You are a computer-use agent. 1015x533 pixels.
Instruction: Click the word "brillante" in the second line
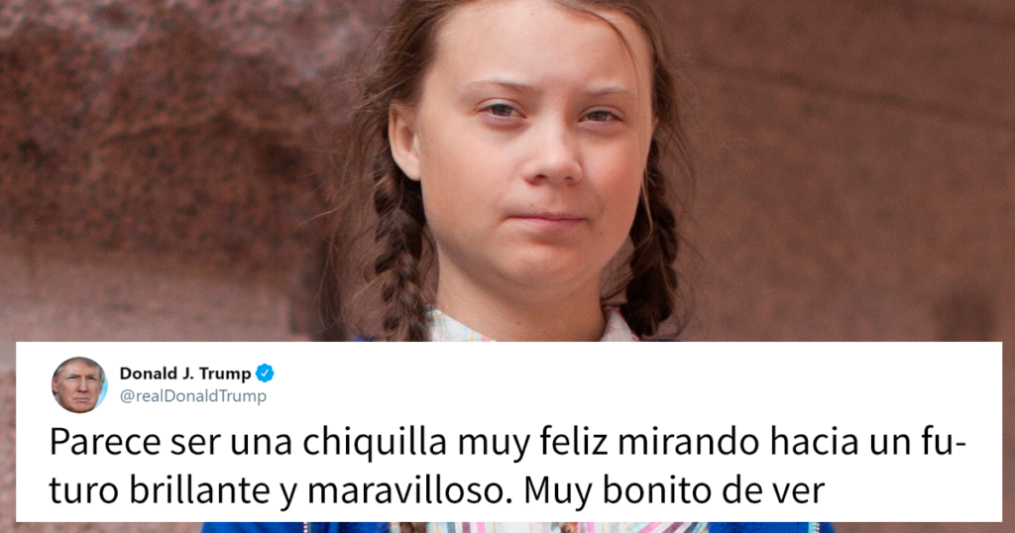point(199,491)
